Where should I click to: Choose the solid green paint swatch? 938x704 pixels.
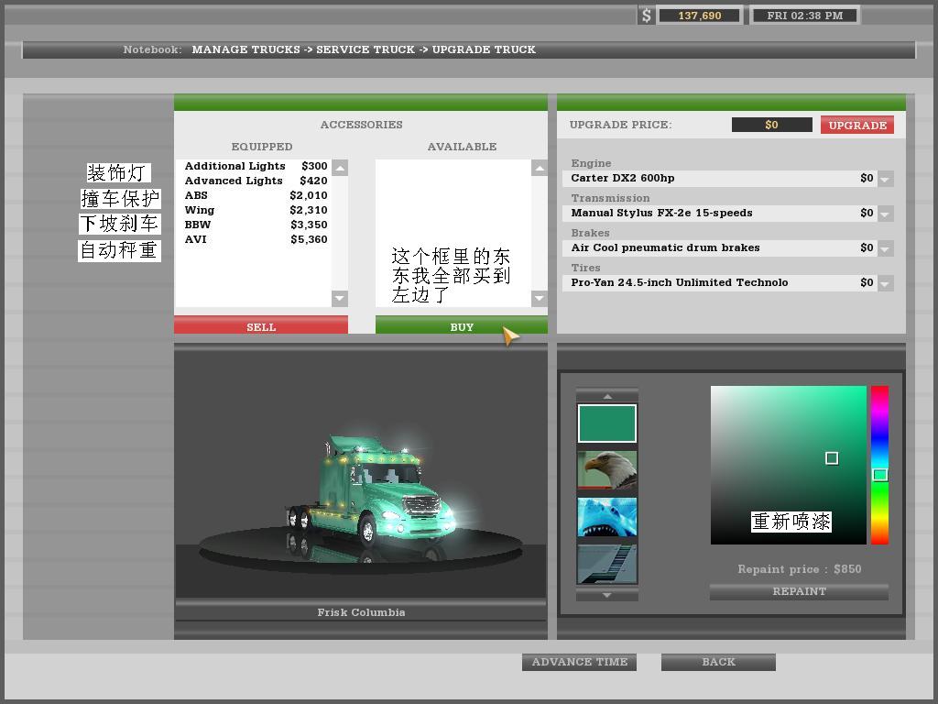(606, 423)
